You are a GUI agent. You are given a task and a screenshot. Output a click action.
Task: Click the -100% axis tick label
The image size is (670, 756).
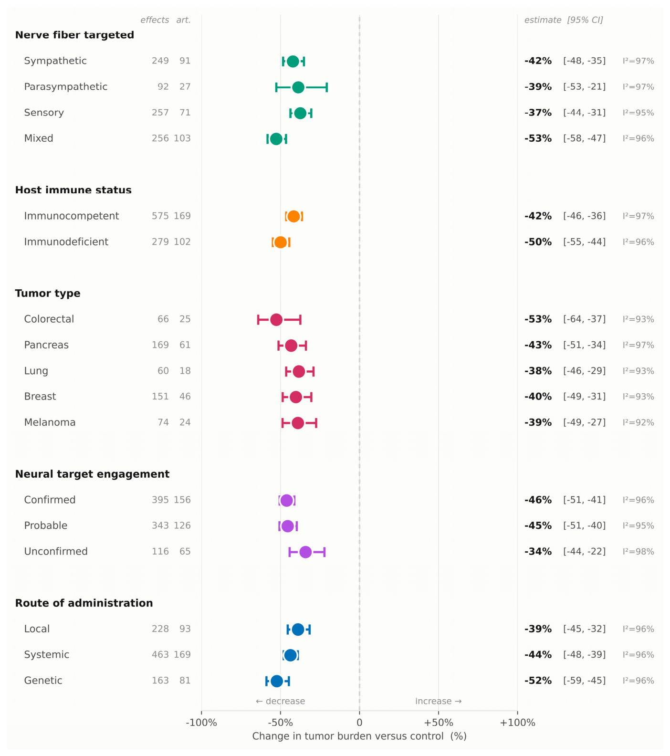[x=201, y=723]
